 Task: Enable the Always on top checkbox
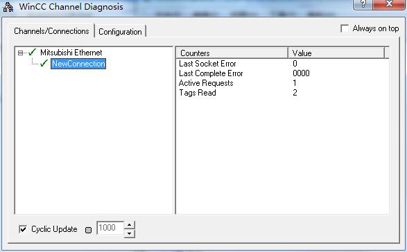(345, 28)
